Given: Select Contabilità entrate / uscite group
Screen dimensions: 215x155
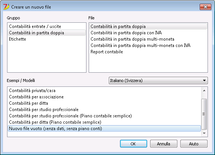Looking at the screenshot, I should pyautogui.click(x=47, y=26).
